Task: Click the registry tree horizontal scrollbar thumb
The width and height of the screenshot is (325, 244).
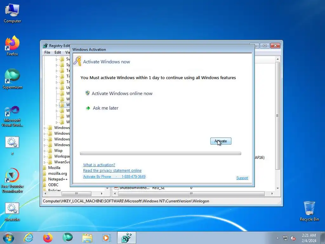Action: [76, 193]
